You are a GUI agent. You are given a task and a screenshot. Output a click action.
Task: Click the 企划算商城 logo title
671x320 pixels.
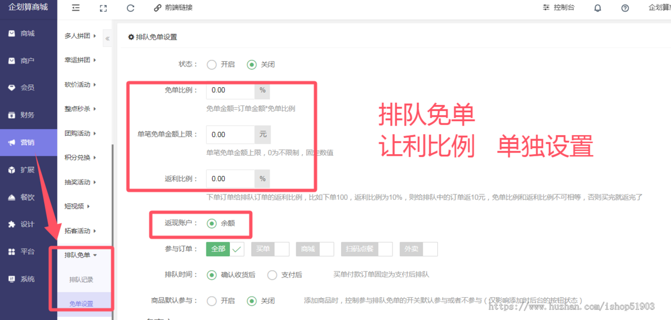click(x=28, y=7)
